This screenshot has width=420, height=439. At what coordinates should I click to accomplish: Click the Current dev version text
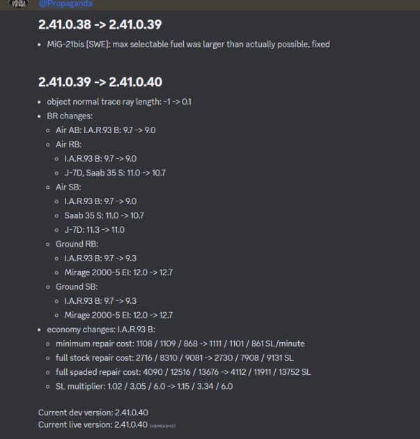93,413
